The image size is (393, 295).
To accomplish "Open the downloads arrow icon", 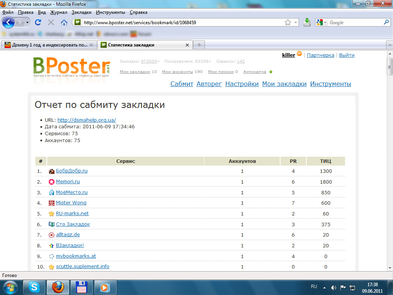I will [x=307, y=23].
